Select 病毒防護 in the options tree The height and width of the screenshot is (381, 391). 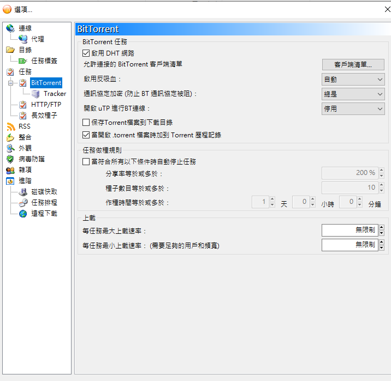click(32, 159)
